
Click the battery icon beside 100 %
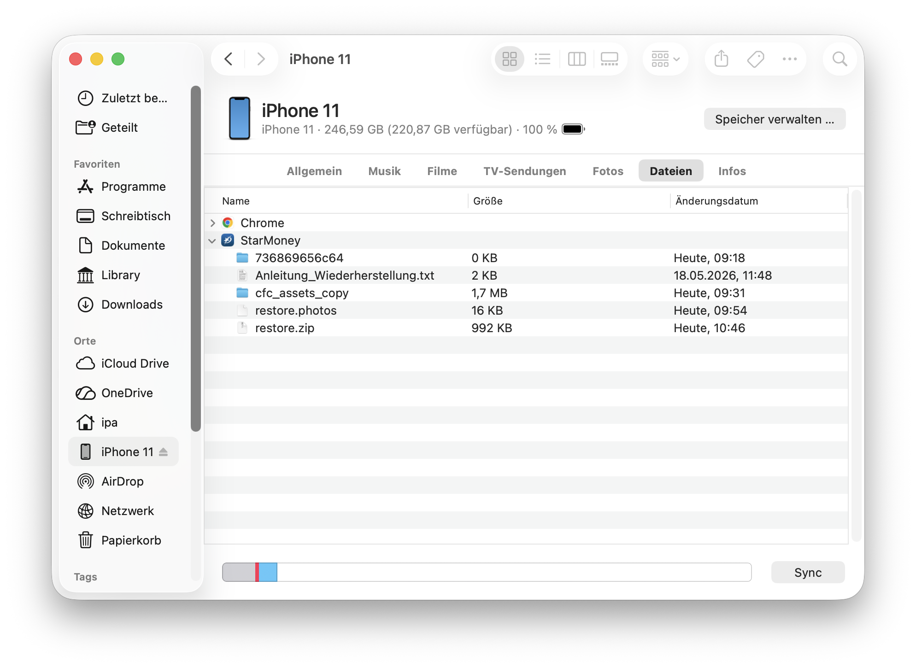click(x=573, y=129)
